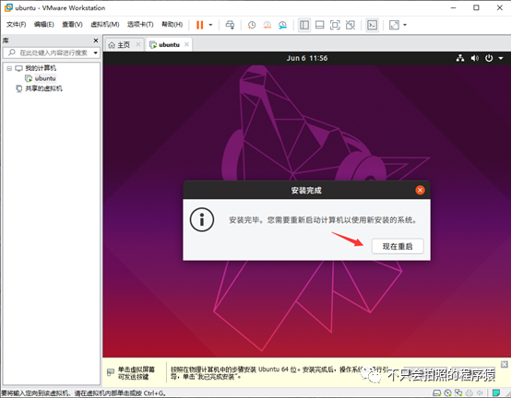The width and height of the screenshot is (511, 398).
Task: Take a snapshot of this virtual machine
Action: click(x=251, y=25)
